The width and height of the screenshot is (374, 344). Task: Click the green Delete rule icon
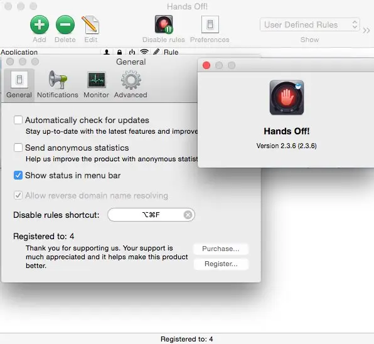[65, 25]
